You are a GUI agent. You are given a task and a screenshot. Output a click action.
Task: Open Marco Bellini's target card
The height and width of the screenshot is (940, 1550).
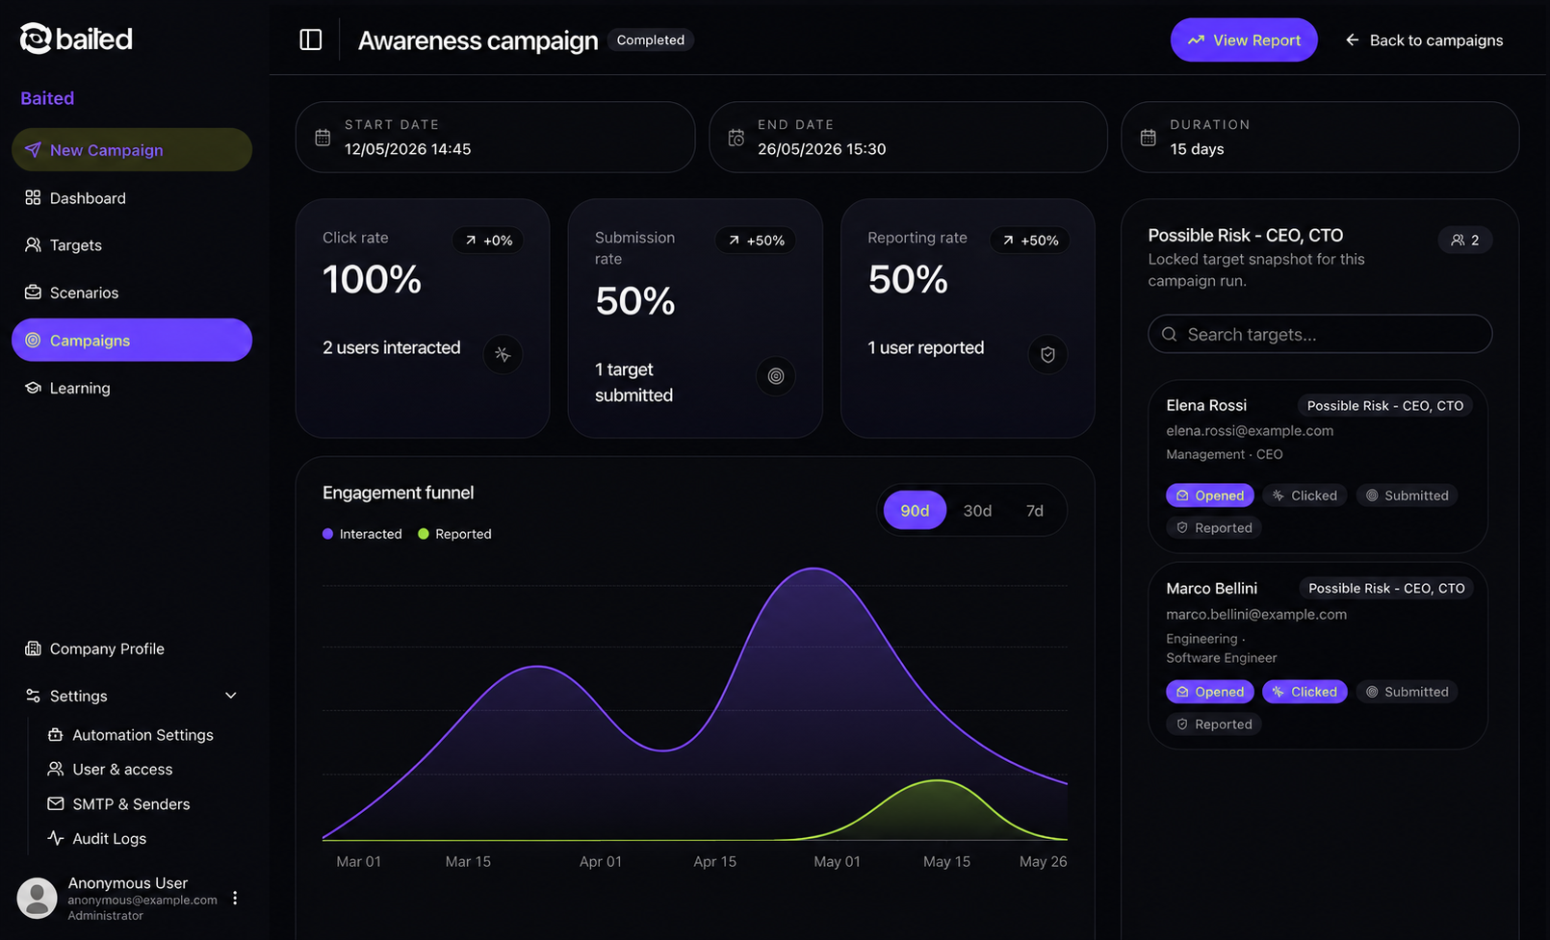[1318, 655]
